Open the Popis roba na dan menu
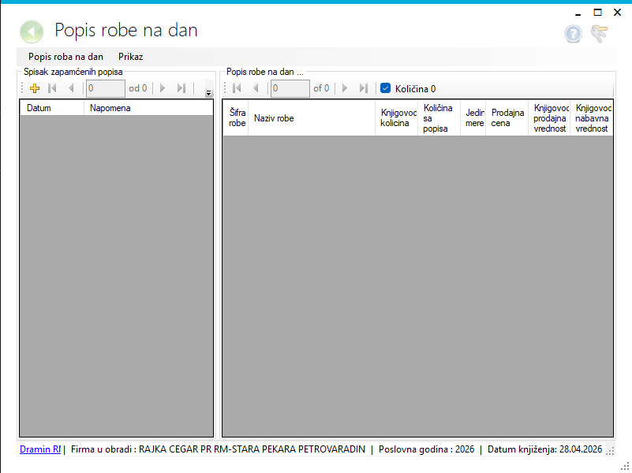Viewport: 632px width, 473px height. pos(65,57)
